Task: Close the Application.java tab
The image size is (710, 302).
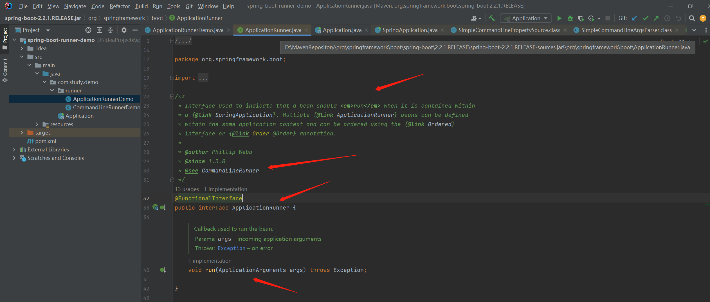Action: 366,30
